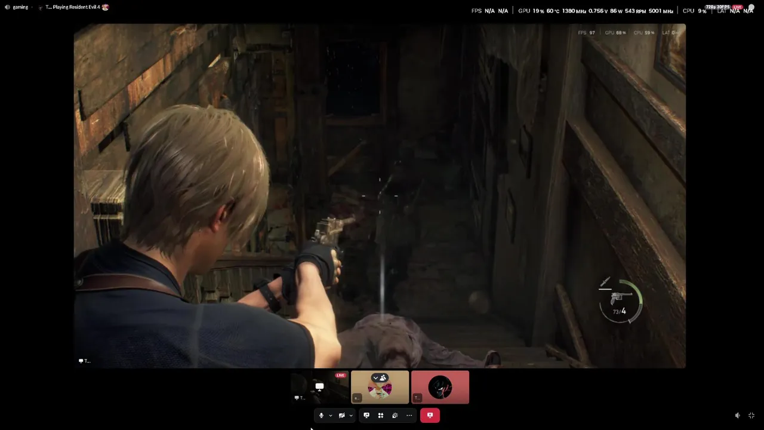Click the 720p 30FPS quality badge
The image size is (764, 430).
click(719, 7)
